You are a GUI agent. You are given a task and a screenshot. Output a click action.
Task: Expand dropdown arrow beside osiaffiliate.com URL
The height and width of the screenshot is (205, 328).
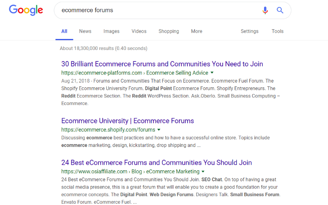click(x=203, y=172)
